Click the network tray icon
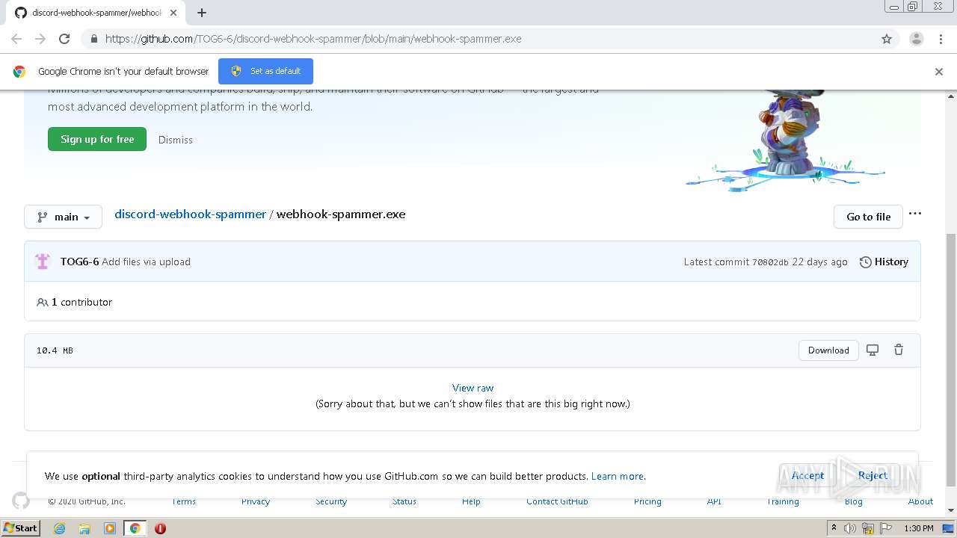957x538 pixels. pos(868,528)
